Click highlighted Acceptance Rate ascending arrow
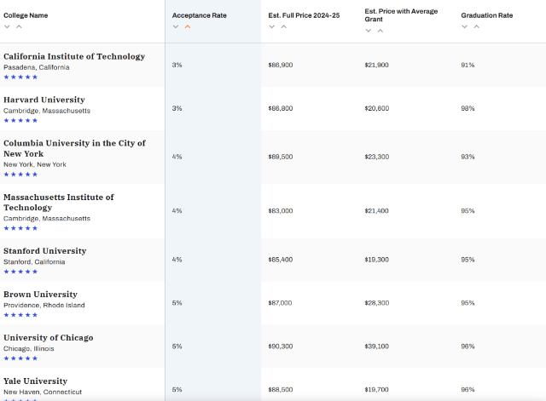This screenshot has height=401, width=546. click(188, 26)
